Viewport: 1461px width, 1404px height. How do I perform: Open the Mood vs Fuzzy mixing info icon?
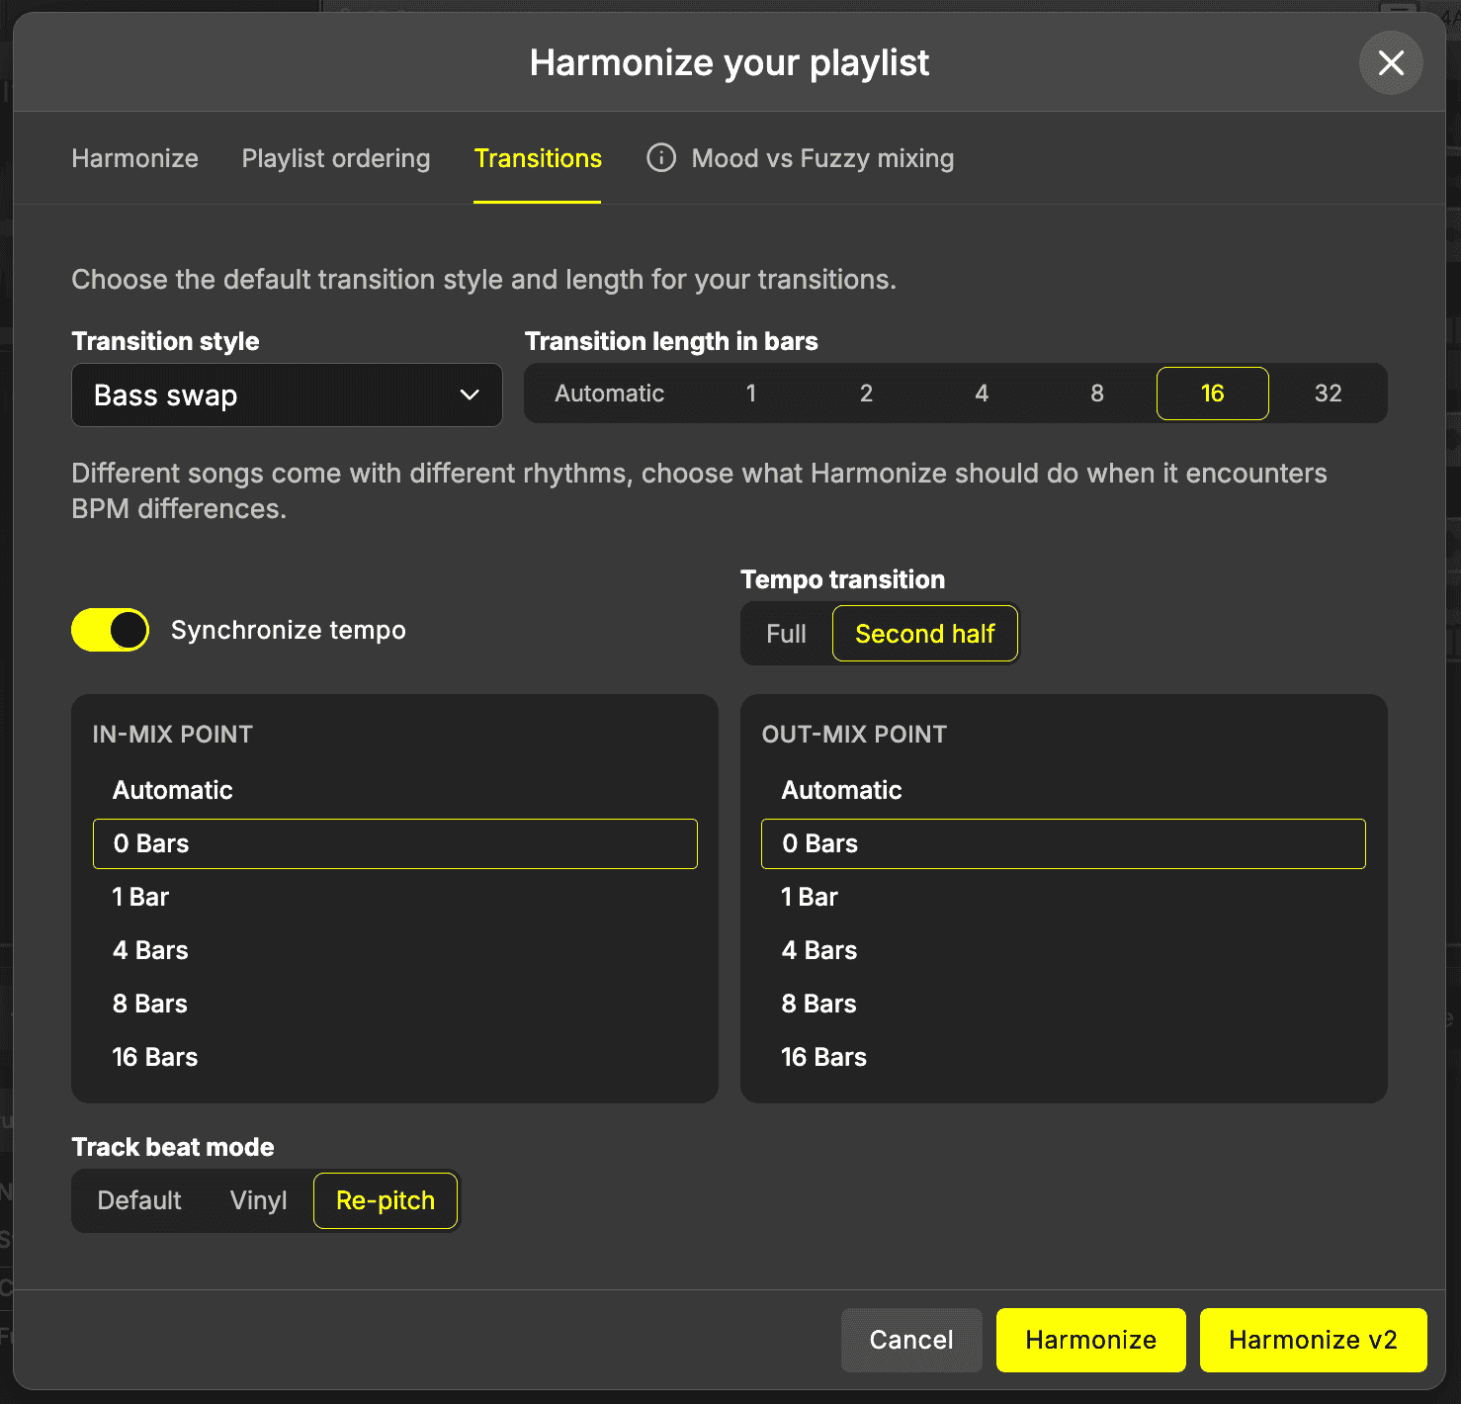(660, 158)
